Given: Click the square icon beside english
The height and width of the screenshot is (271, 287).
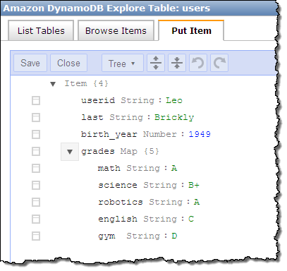Looking at the screenshot, I should tap(36, 219).
